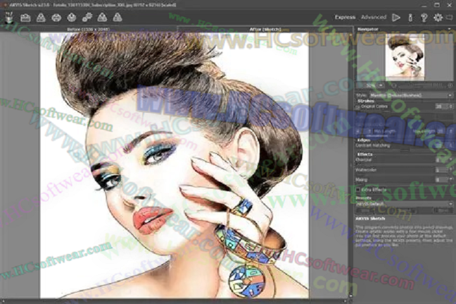Click the Save Image toolbar icon
The width and height of the screenshot is (456, 304).
coord(41,18)
